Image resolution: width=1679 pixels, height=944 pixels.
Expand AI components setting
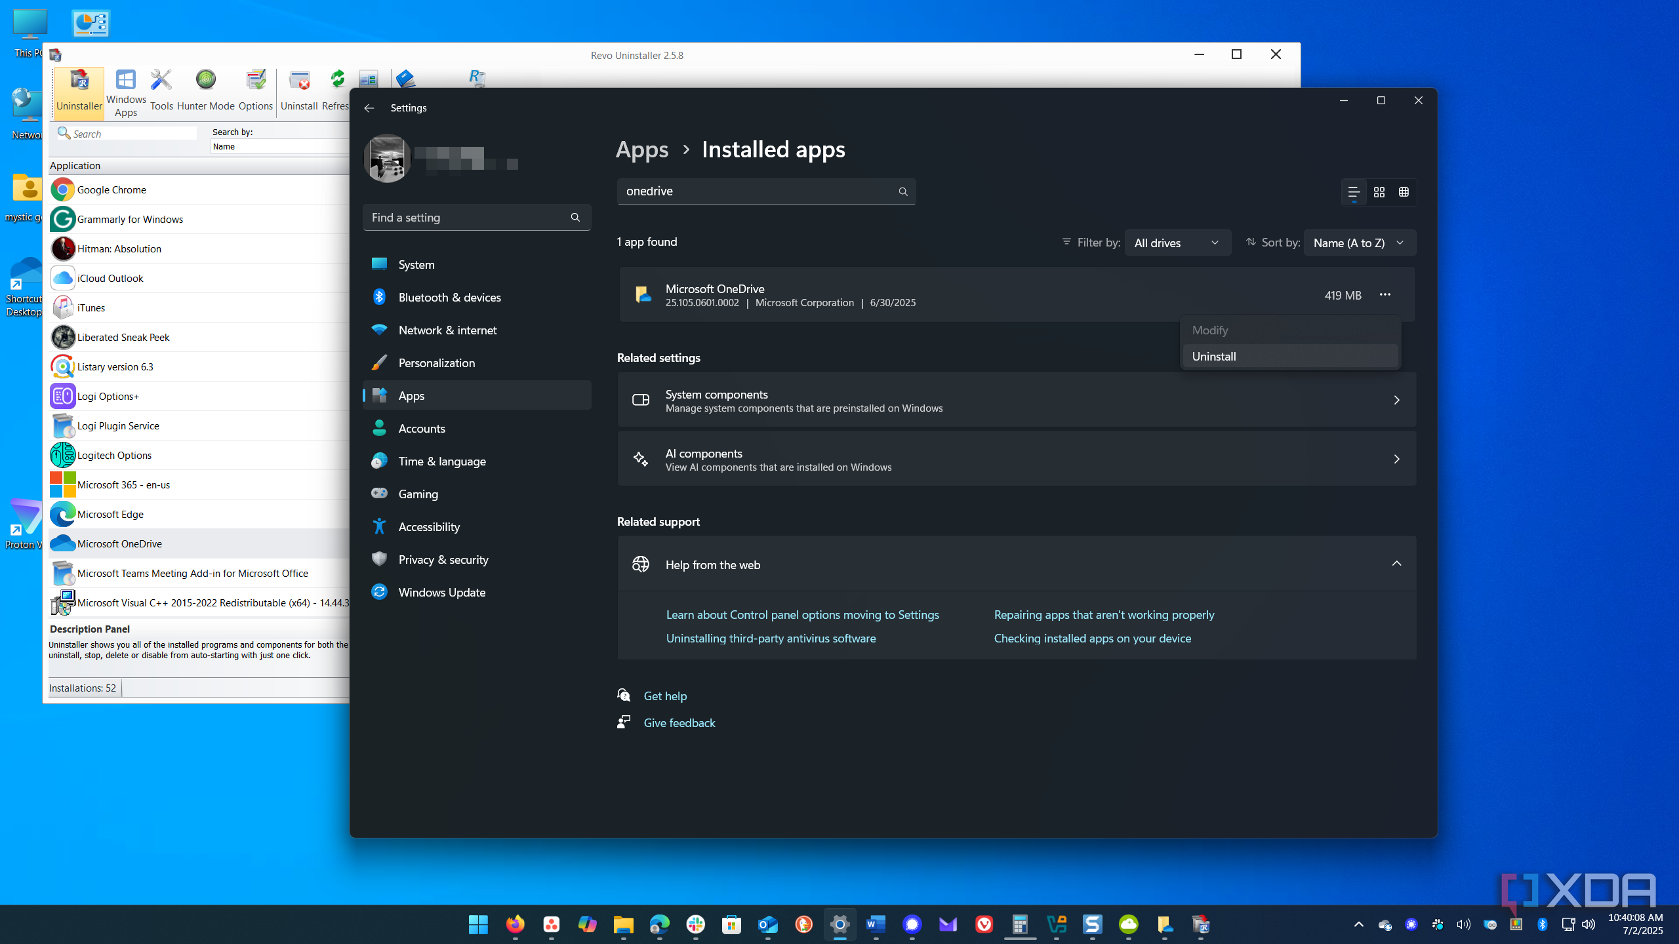[1017, 459]
